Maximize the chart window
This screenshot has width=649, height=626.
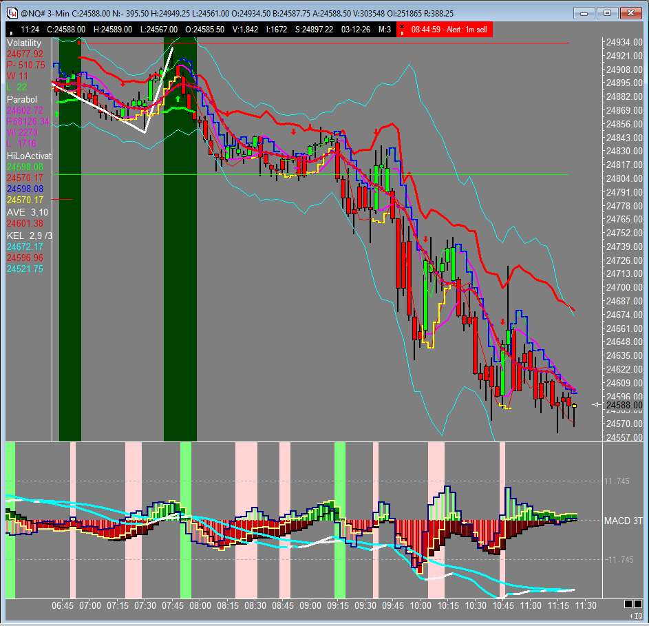pos(608,12)
